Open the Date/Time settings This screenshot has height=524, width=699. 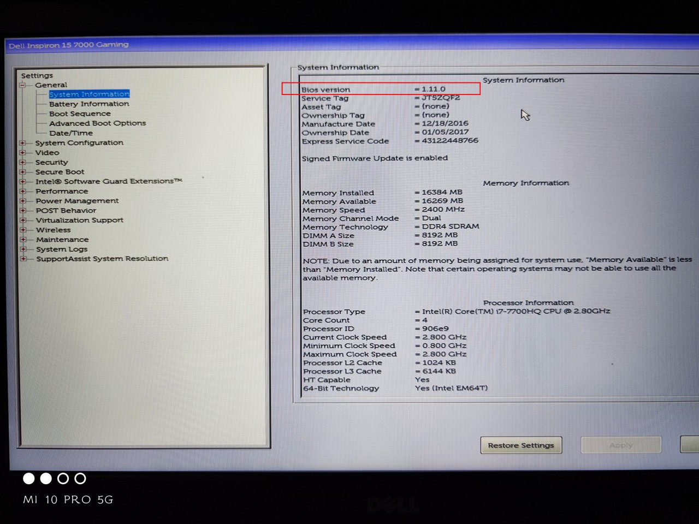[70, 133]
